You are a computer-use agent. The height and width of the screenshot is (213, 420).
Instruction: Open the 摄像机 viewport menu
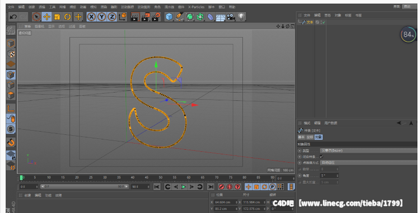(39, 26)
